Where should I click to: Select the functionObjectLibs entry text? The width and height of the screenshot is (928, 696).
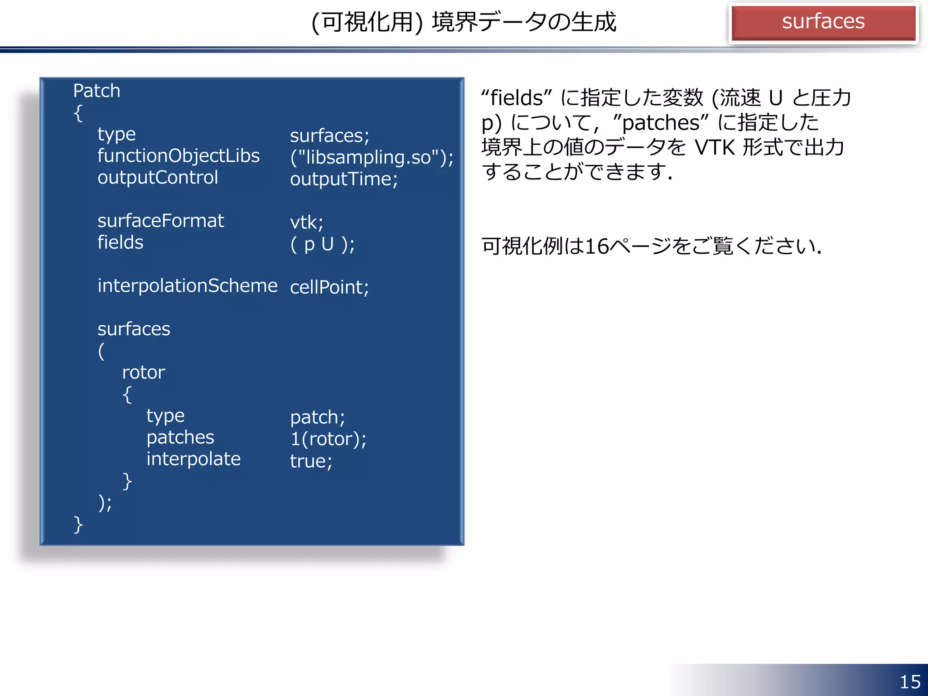[179, 156]
